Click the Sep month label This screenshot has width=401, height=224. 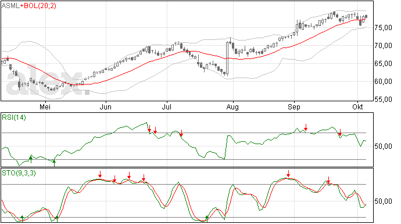coord(294,107)
